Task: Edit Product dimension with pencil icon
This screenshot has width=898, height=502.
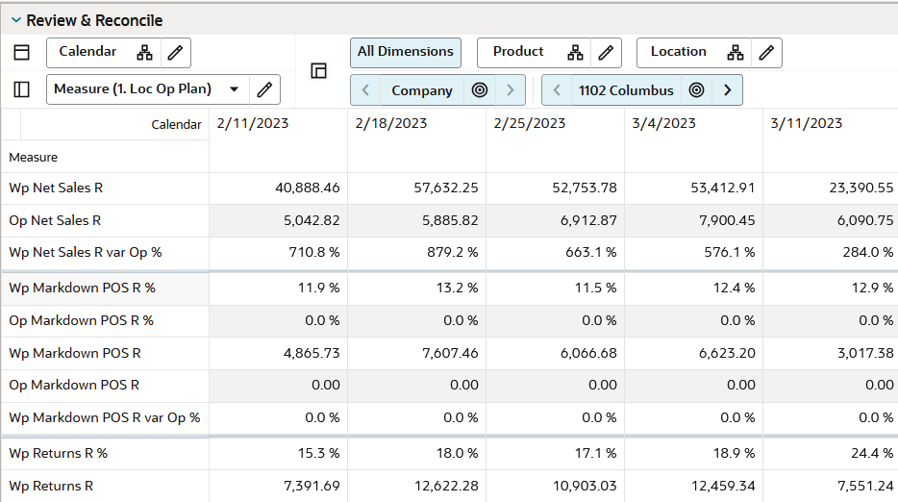Action: (606, 53)
